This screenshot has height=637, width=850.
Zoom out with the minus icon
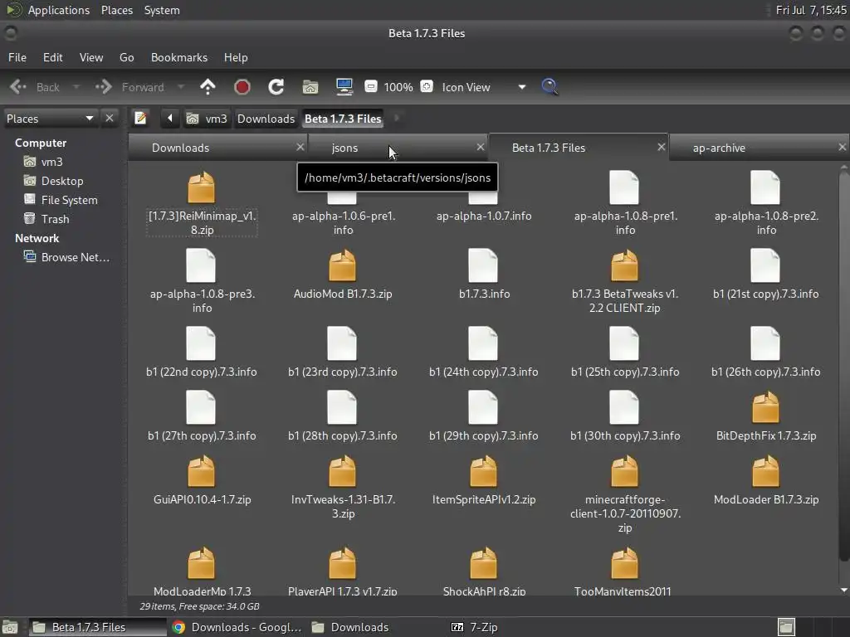pyautogui.click(x=371, y=86)
